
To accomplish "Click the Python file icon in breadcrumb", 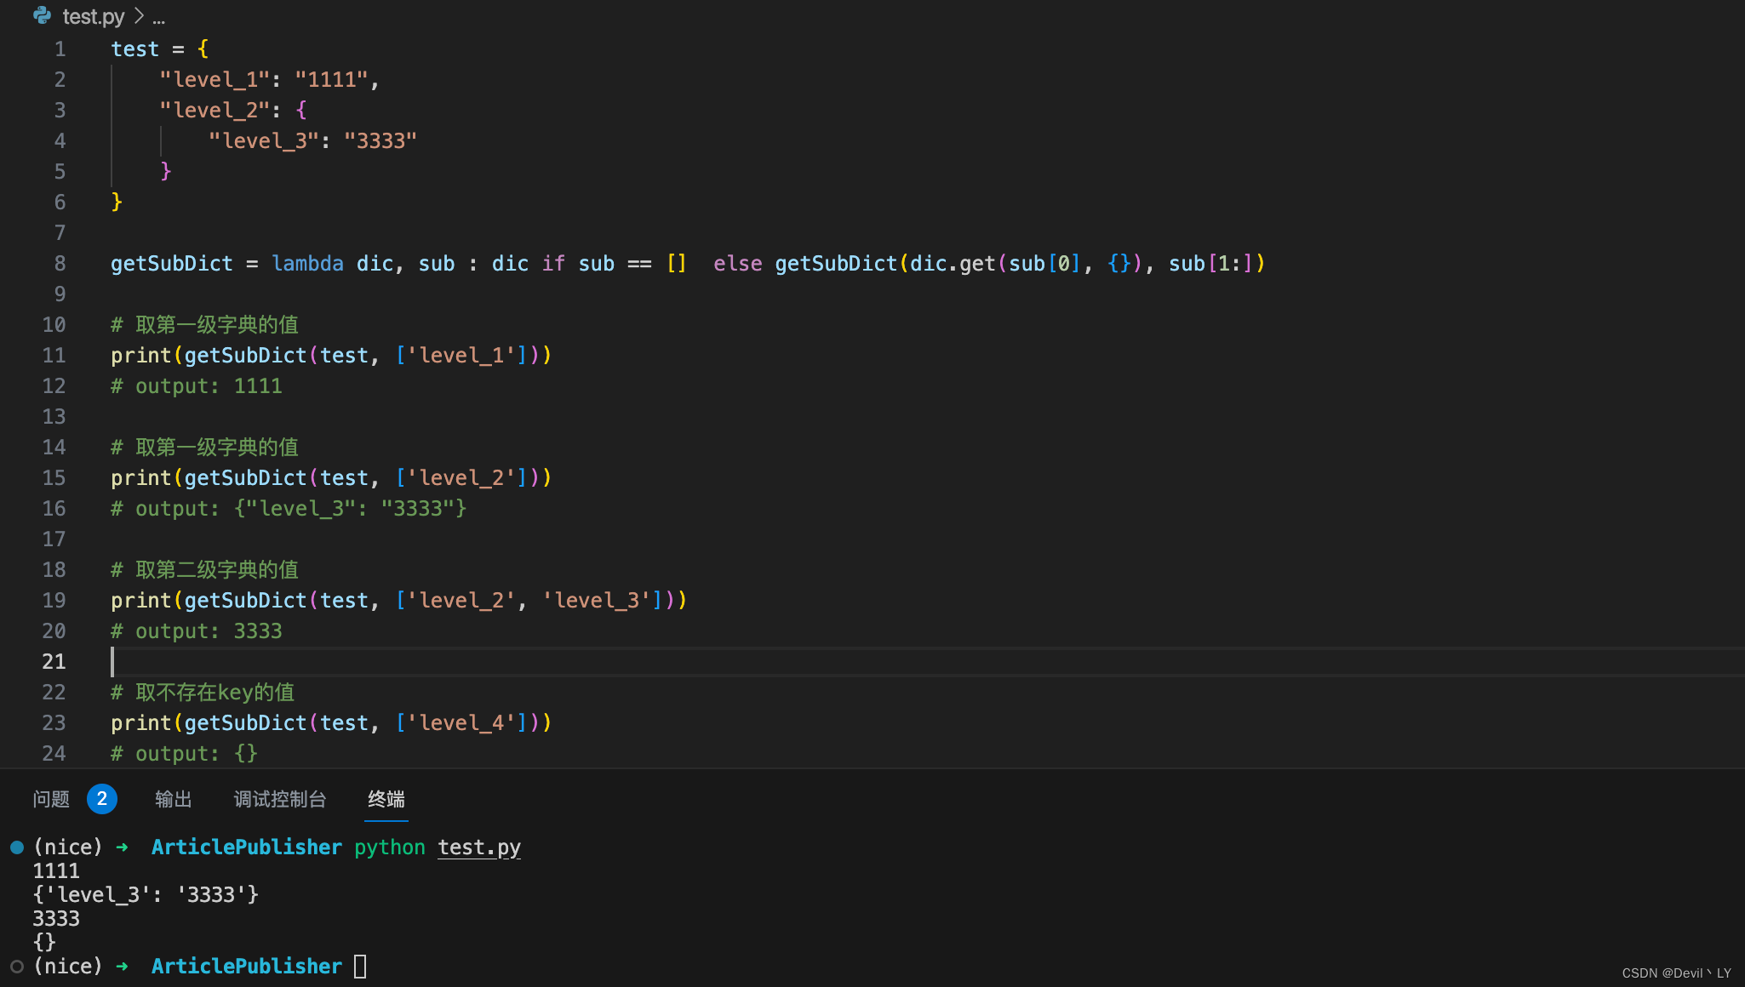I will click(x=42, y=15).
